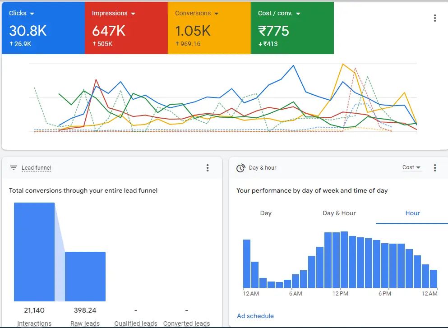The width and height of the screenshot is (448, 328).
Task: Switch to the Day & Hour tab
Action: 339,213
